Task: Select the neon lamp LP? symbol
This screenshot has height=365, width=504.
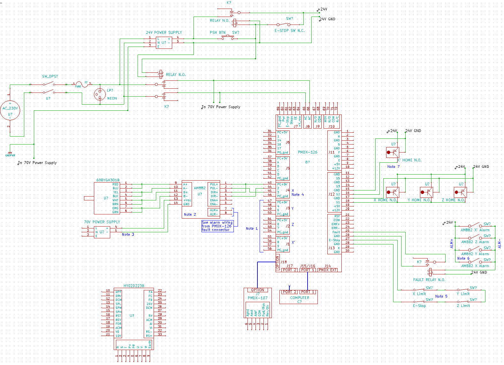Action: 100,94
